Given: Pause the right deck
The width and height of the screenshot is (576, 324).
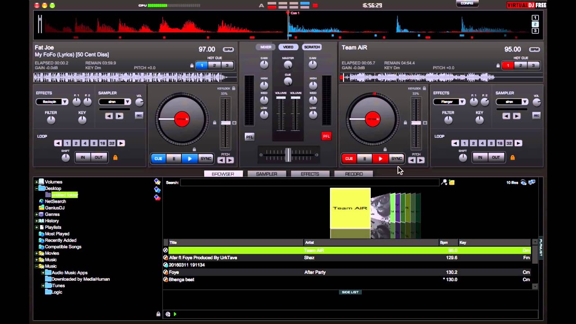Looking at the screenshot, I should (364, 158).
